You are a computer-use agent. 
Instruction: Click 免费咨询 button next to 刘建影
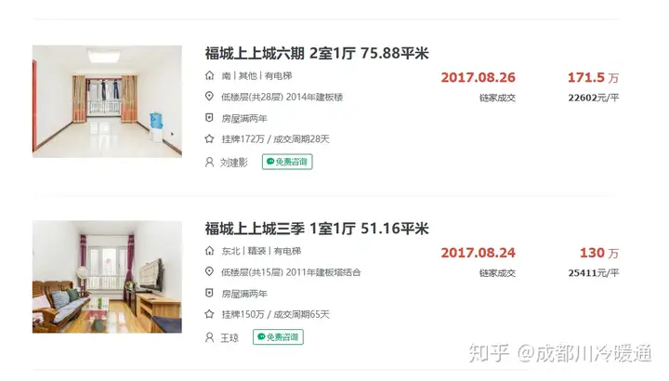(287, 162)
